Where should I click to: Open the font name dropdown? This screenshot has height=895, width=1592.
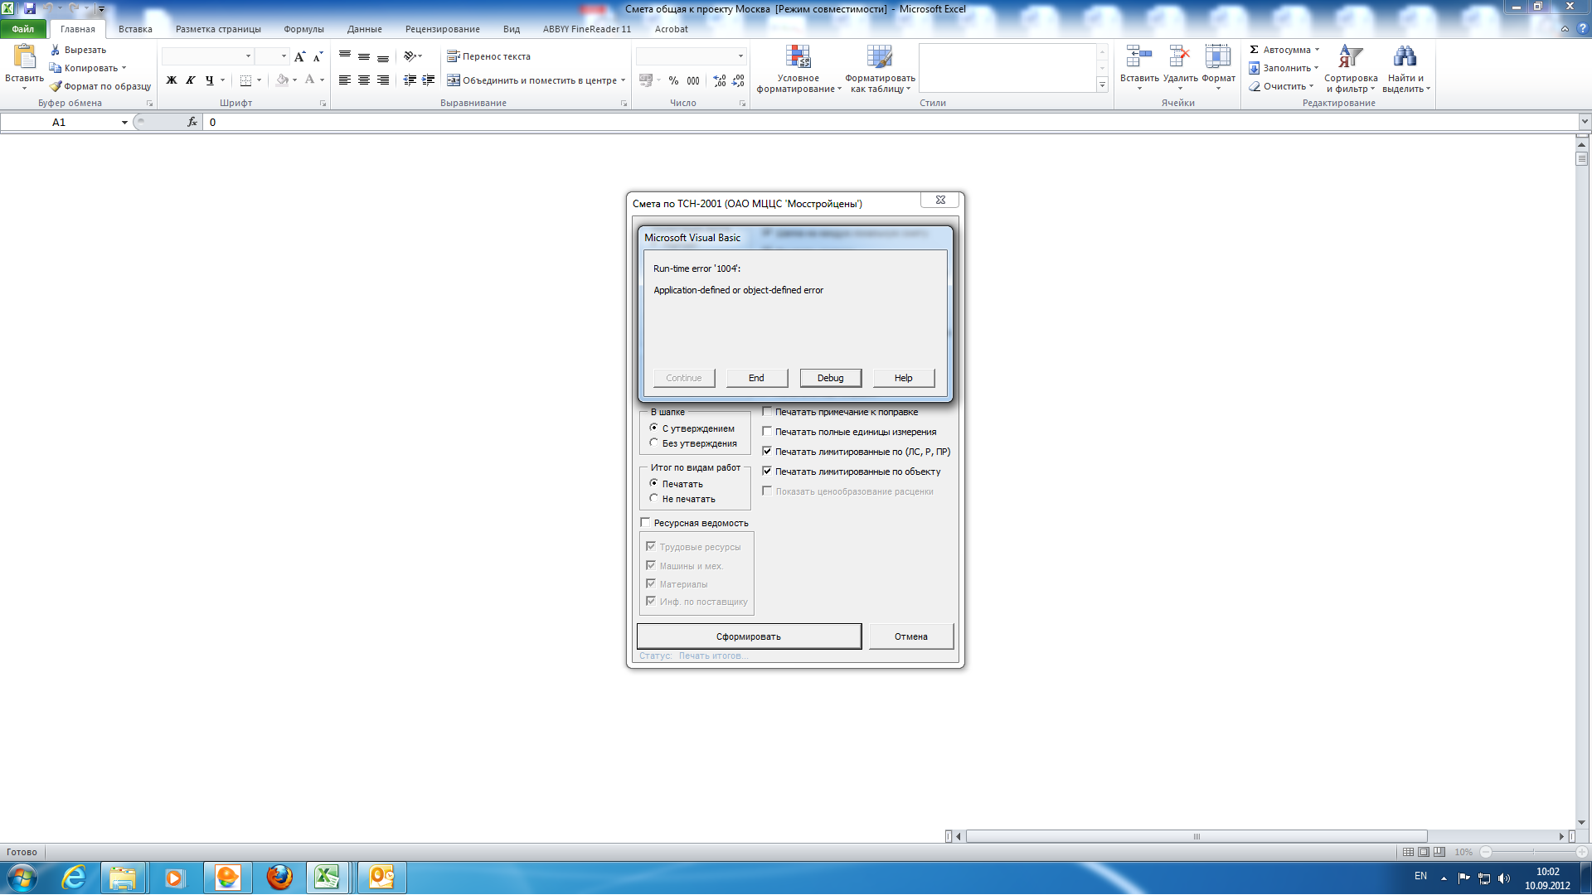(x=248, y=56)
